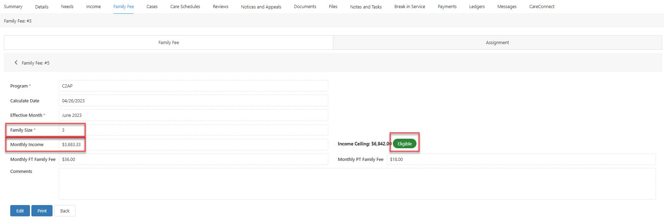The height and width of the screenshot is (222, 664).
Task: Click inside the Comments text area
Action: [x=357, y=184]
